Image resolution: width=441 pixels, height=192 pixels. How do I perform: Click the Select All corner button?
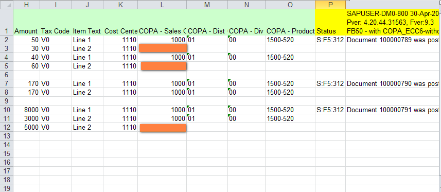pyautogui.click(x=7, y=5)
